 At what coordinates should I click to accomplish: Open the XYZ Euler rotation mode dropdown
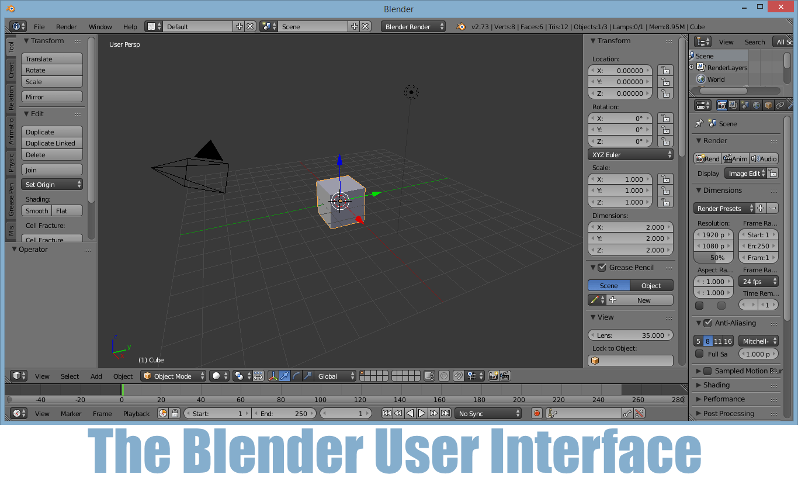coord(630,154)
